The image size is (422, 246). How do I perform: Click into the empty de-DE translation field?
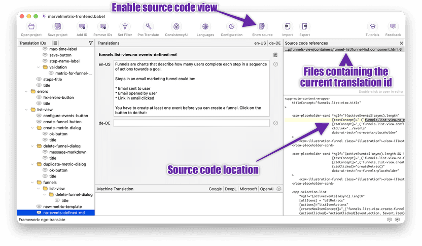191,123
